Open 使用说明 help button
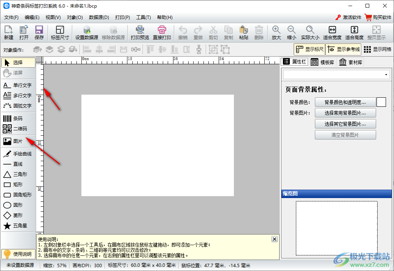Viewport: 394px width, 271px height. pos(18,254)
